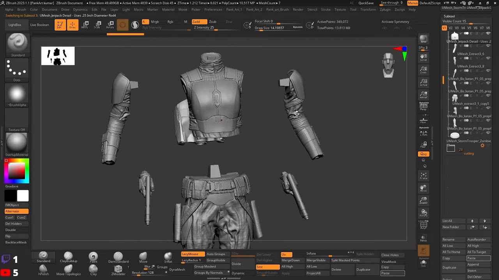
Task: Click the Frame icon on right shelf
Action: pos(423,176)
